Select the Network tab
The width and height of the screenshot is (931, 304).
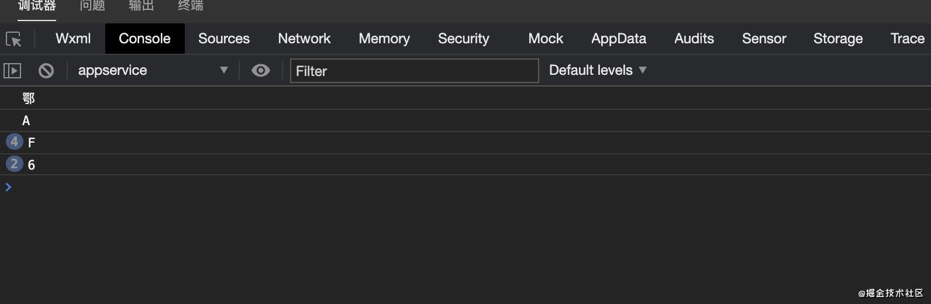pyautogui.click(x=304, y=39)
